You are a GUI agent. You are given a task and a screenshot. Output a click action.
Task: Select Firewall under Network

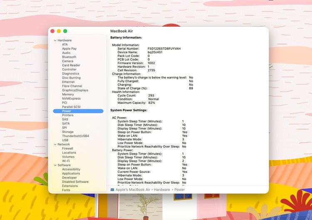pyautogui.click(x=67, y=149)
